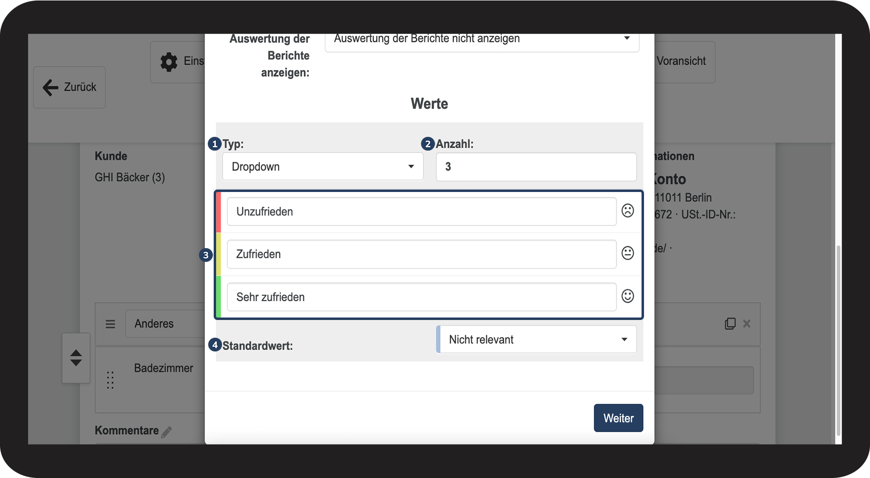Open the Typ dropdown showing Dropdown

323,166
